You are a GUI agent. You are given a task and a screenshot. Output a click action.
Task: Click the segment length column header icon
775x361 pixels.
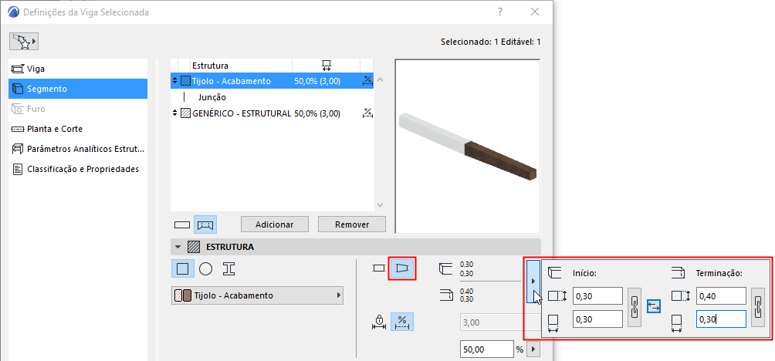[x=326, y=66]
